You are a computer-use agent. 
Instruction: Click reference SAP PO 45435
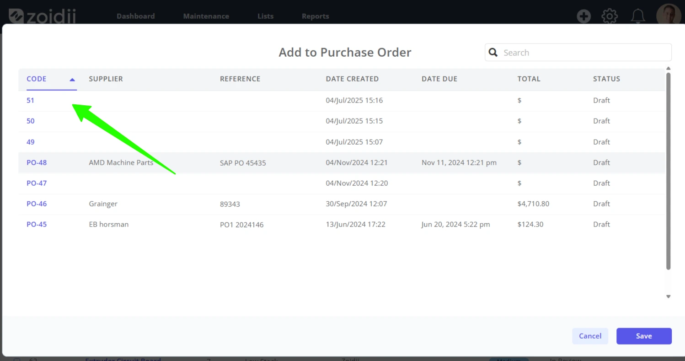pyautogui.click(x=243, y=163)
